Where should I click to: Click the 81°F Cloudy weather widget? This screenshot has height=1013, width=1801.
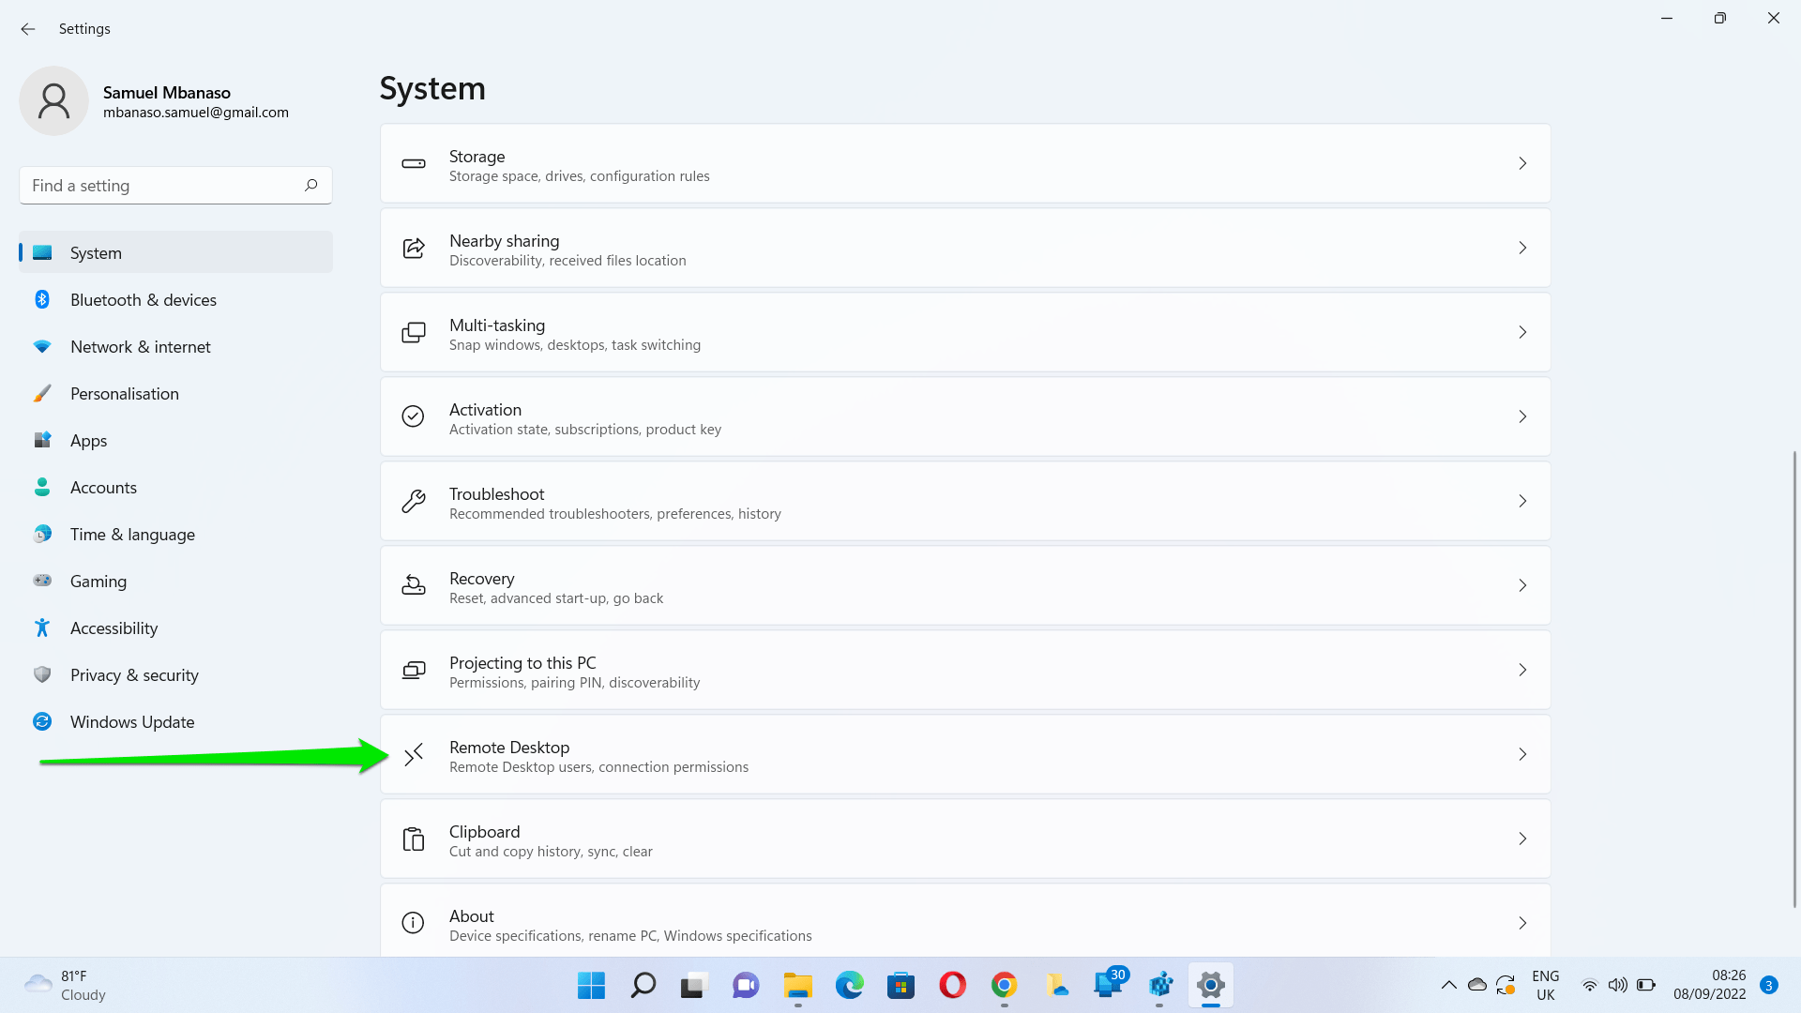tap(64, 984)
